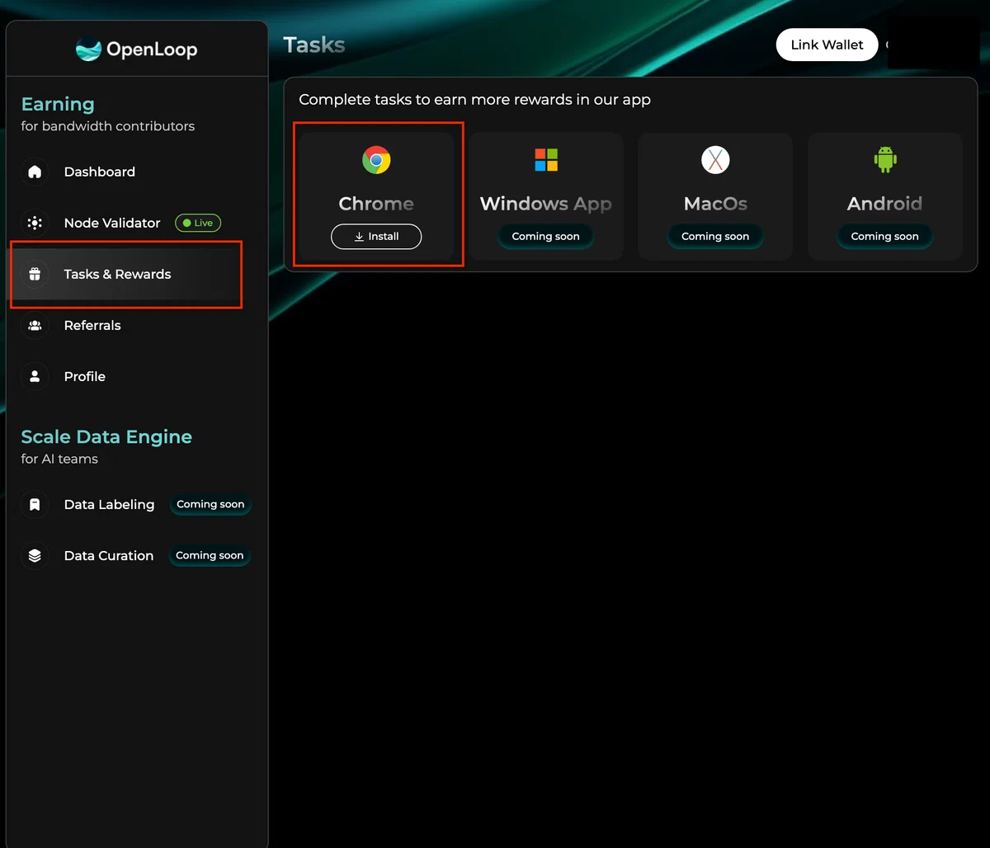
Task: Click the Data Labeling bookmark icon
Action: click(35, 504)
